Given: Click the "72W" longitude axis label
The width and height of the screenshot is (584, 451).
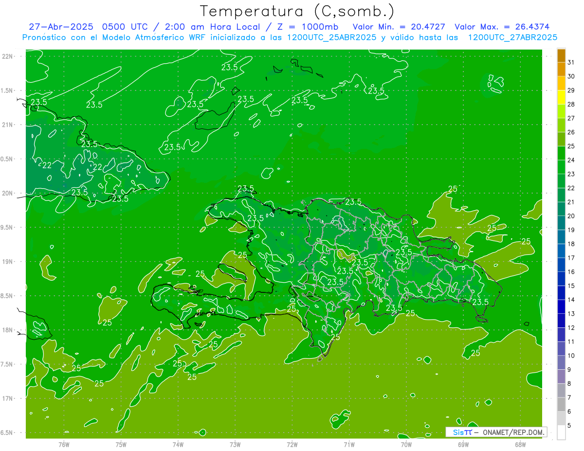Looking at the screenshot, I should point(292,444).
